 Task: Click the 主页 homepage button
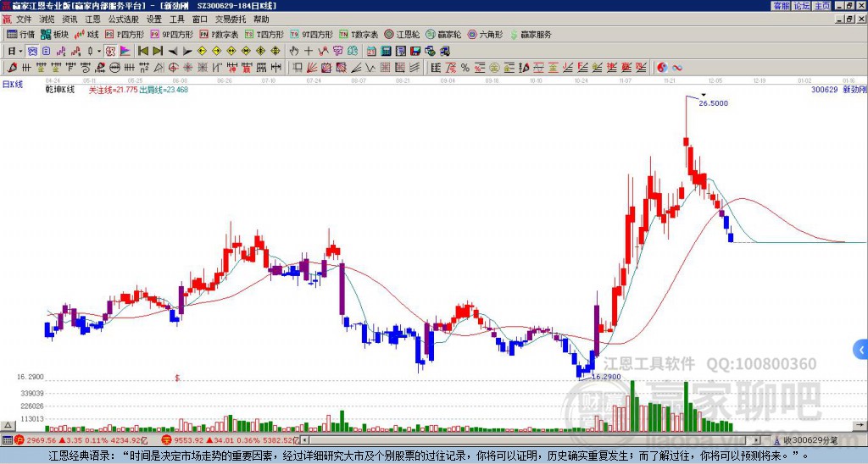tap(822, 6)
